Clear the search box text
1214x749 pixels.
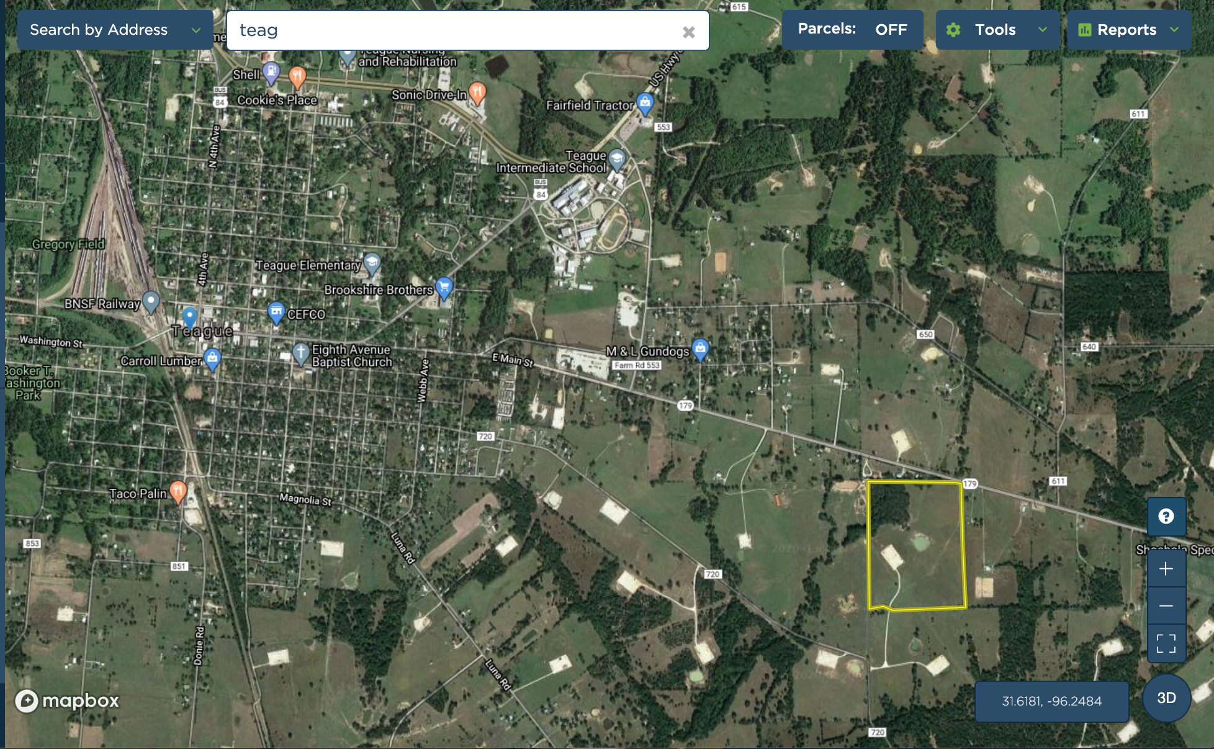(688, 32)
